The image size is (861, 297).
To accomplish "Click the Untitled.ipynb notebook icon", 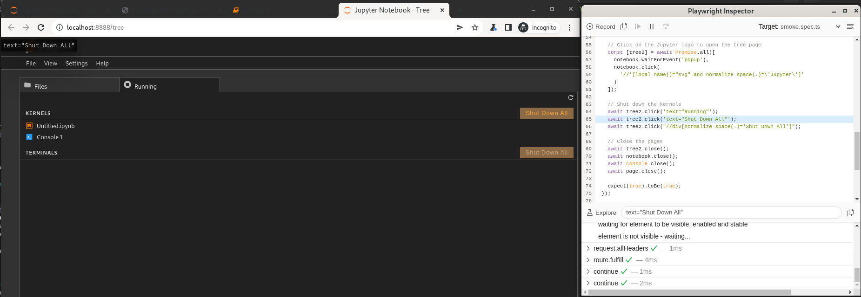I will point(29,126).
